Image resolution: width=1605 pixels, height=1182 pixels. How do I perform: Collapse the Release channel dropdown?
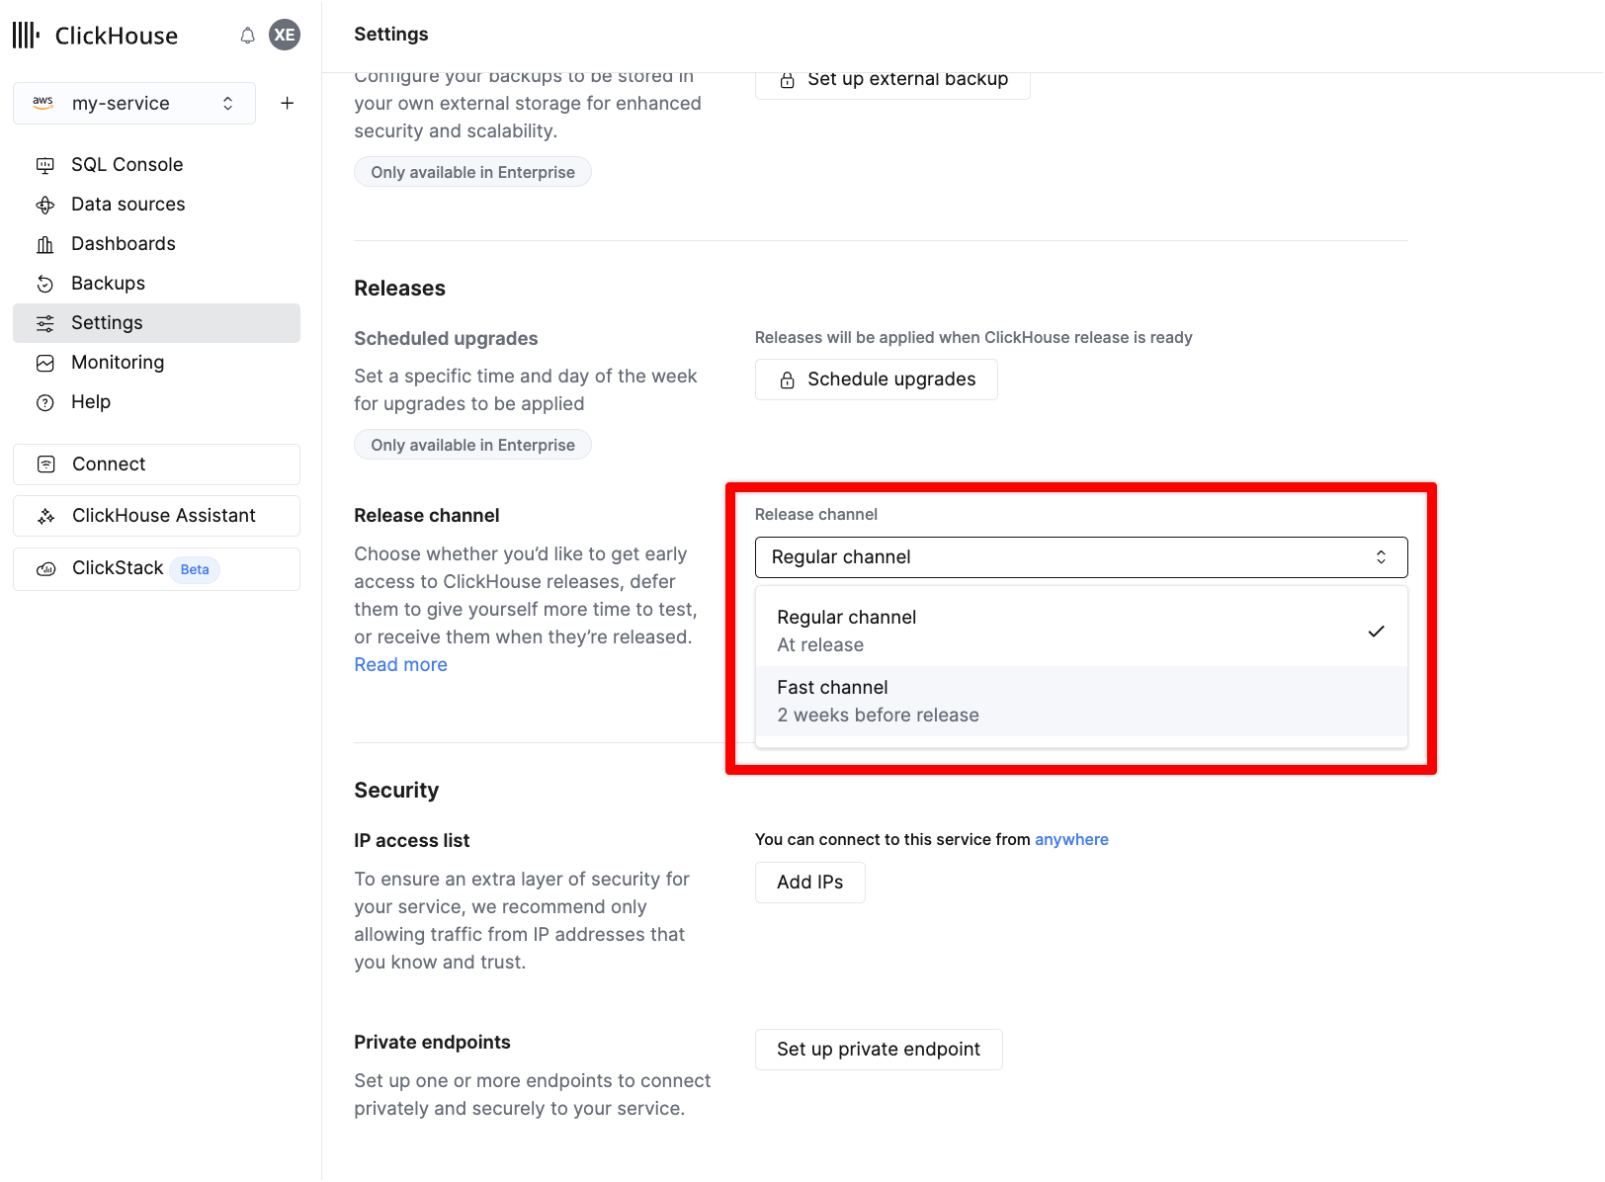[1080, 557]
